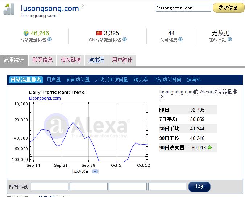The width and height of the screenshot is (245, 197).
Task: Open help icon beside 反向链接
Action: (x=180, y=39)
